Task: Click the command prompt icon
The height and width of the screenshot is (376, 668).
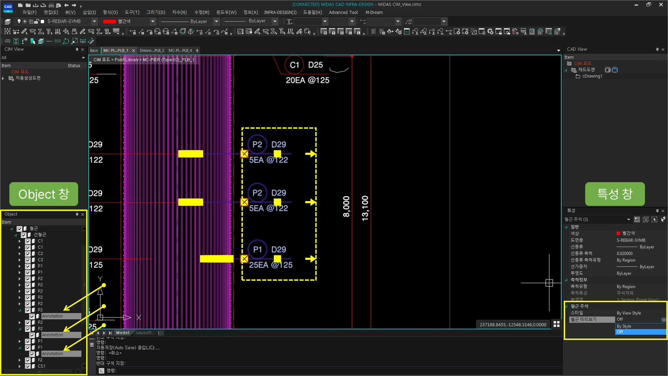Action: pyautogui.click(x=102, y=370)
